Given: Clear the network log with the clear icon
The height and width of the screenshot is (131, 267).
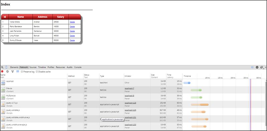Looking at the screenshot, I should 7,72.
